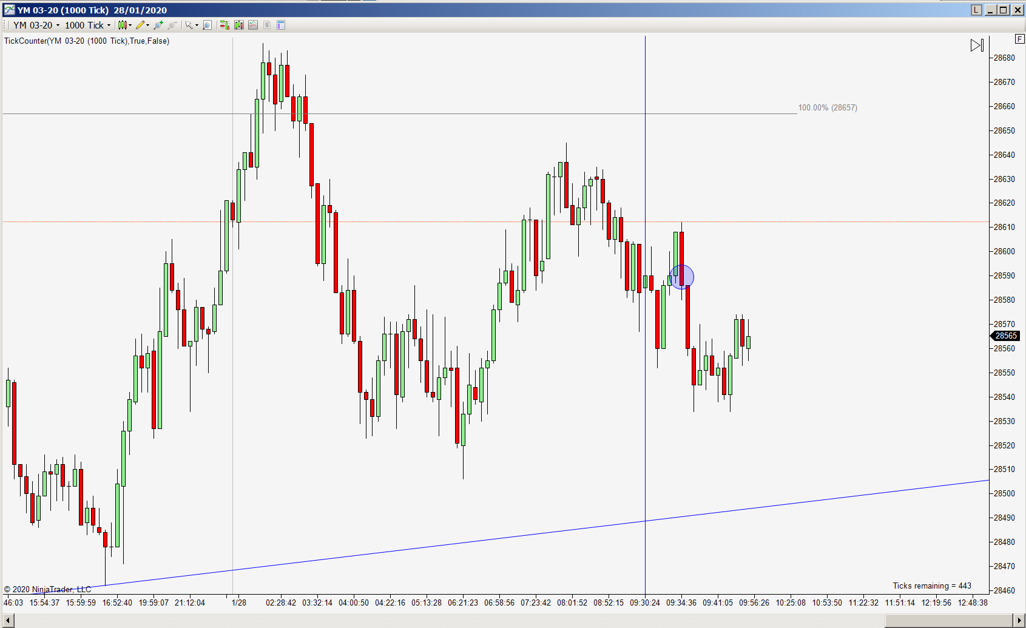Click the F fixed scale button

1020,39
